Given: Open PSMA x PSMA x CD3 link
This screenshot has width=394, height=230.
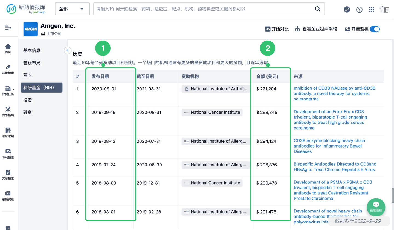Looking at the screenshot, I should pos(333,190).
